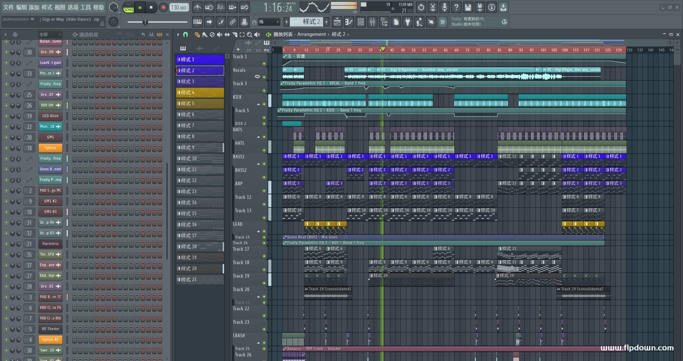
Task: Open the plugin picker plug icon
Action: [x=408, y=22]
